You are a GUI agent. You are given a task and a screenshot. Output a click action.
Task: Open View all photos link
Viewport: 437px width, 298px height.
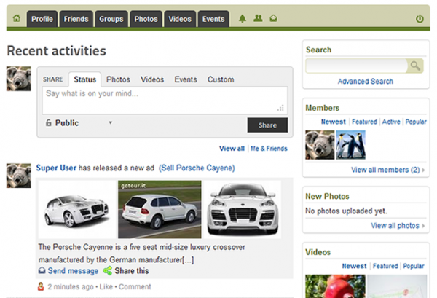[395, 226]
